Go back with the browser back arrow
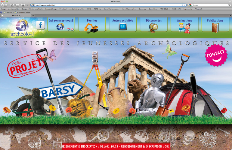The image size is (232, 150). coord(2,5)
